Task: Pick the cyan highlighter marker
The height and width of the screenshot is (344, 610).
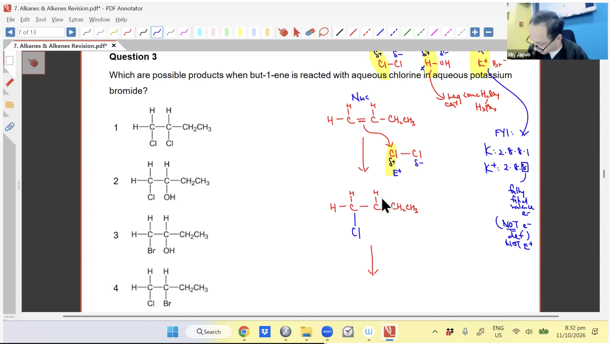Action: (x=200, y=32)
